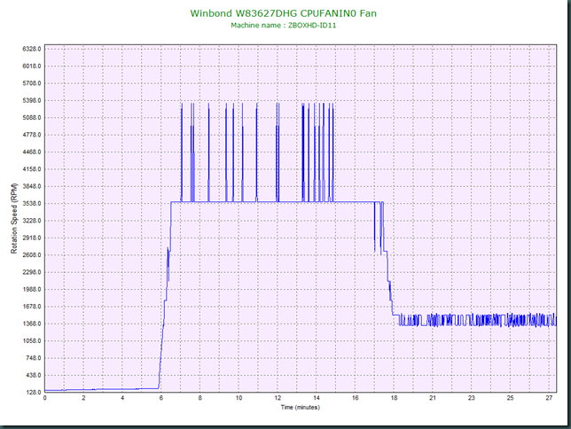Select the 2 minute x-axis tick label
This screenshot has width=571, height=429.
83,398
